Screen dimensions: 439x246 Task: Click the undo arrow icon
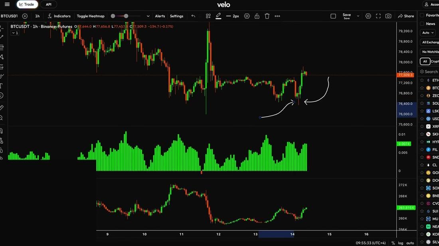click(193, 16)
